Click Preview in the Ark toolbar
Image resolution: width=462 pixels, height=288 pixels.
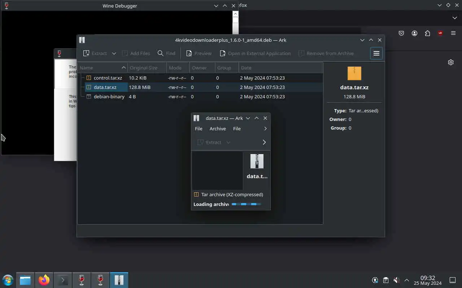point(199,53)
